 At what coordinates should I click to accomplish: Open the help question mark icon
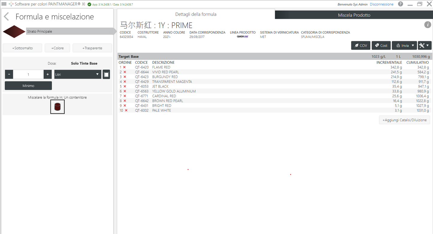point(400,4)
